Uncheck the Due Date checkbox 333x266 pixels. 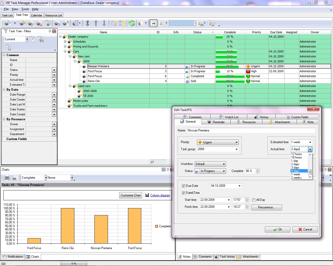183,186
